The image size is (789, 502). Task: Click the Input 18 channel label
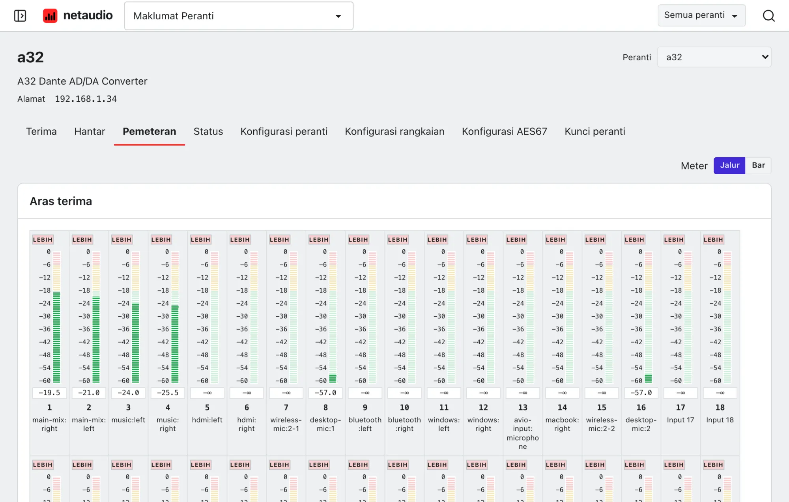(720, 420)
